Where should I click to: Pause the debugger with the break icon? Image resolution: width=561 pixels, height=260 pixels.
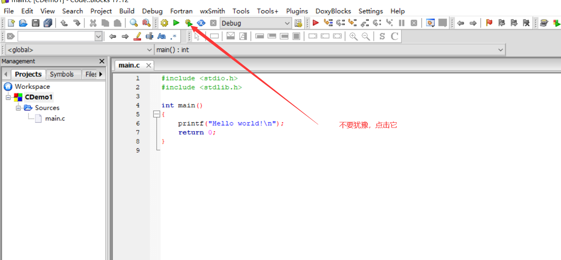pos(401,23)
